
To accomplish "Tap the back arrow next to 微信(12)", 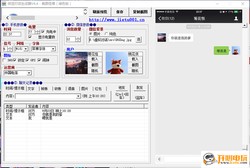I will (159, 18).
